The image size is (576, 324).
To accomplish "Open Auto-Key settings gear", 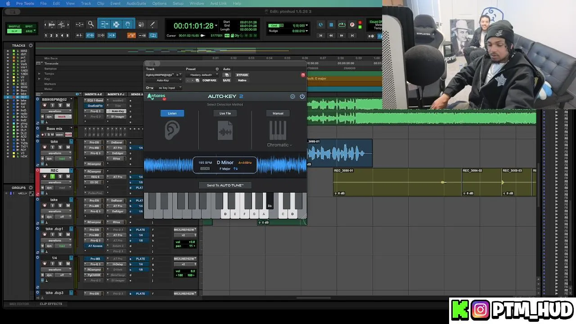I will click(x=292, y=96).
